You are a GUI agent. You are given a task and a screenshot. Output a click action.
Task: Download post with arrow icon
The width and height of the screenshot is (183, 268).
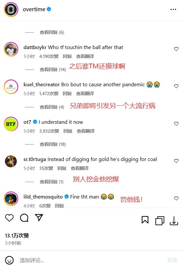(174, 221)
